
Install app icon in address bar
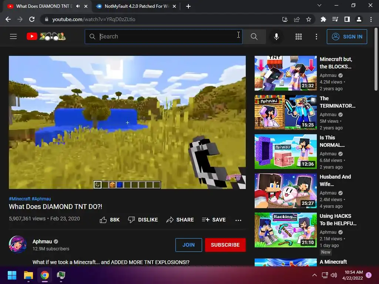(x=285, y=19)
